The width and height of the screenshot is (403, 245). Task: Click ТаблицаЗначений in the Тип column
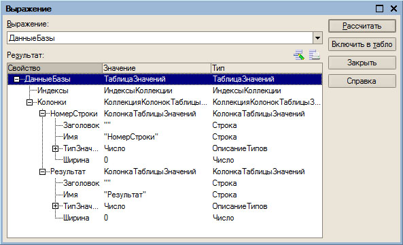[x=243, y=79]
